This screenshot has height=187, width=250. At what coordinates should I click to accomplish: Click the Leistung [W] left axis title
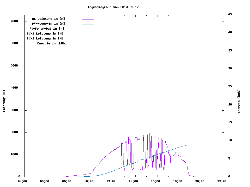[x=4, y=101]
